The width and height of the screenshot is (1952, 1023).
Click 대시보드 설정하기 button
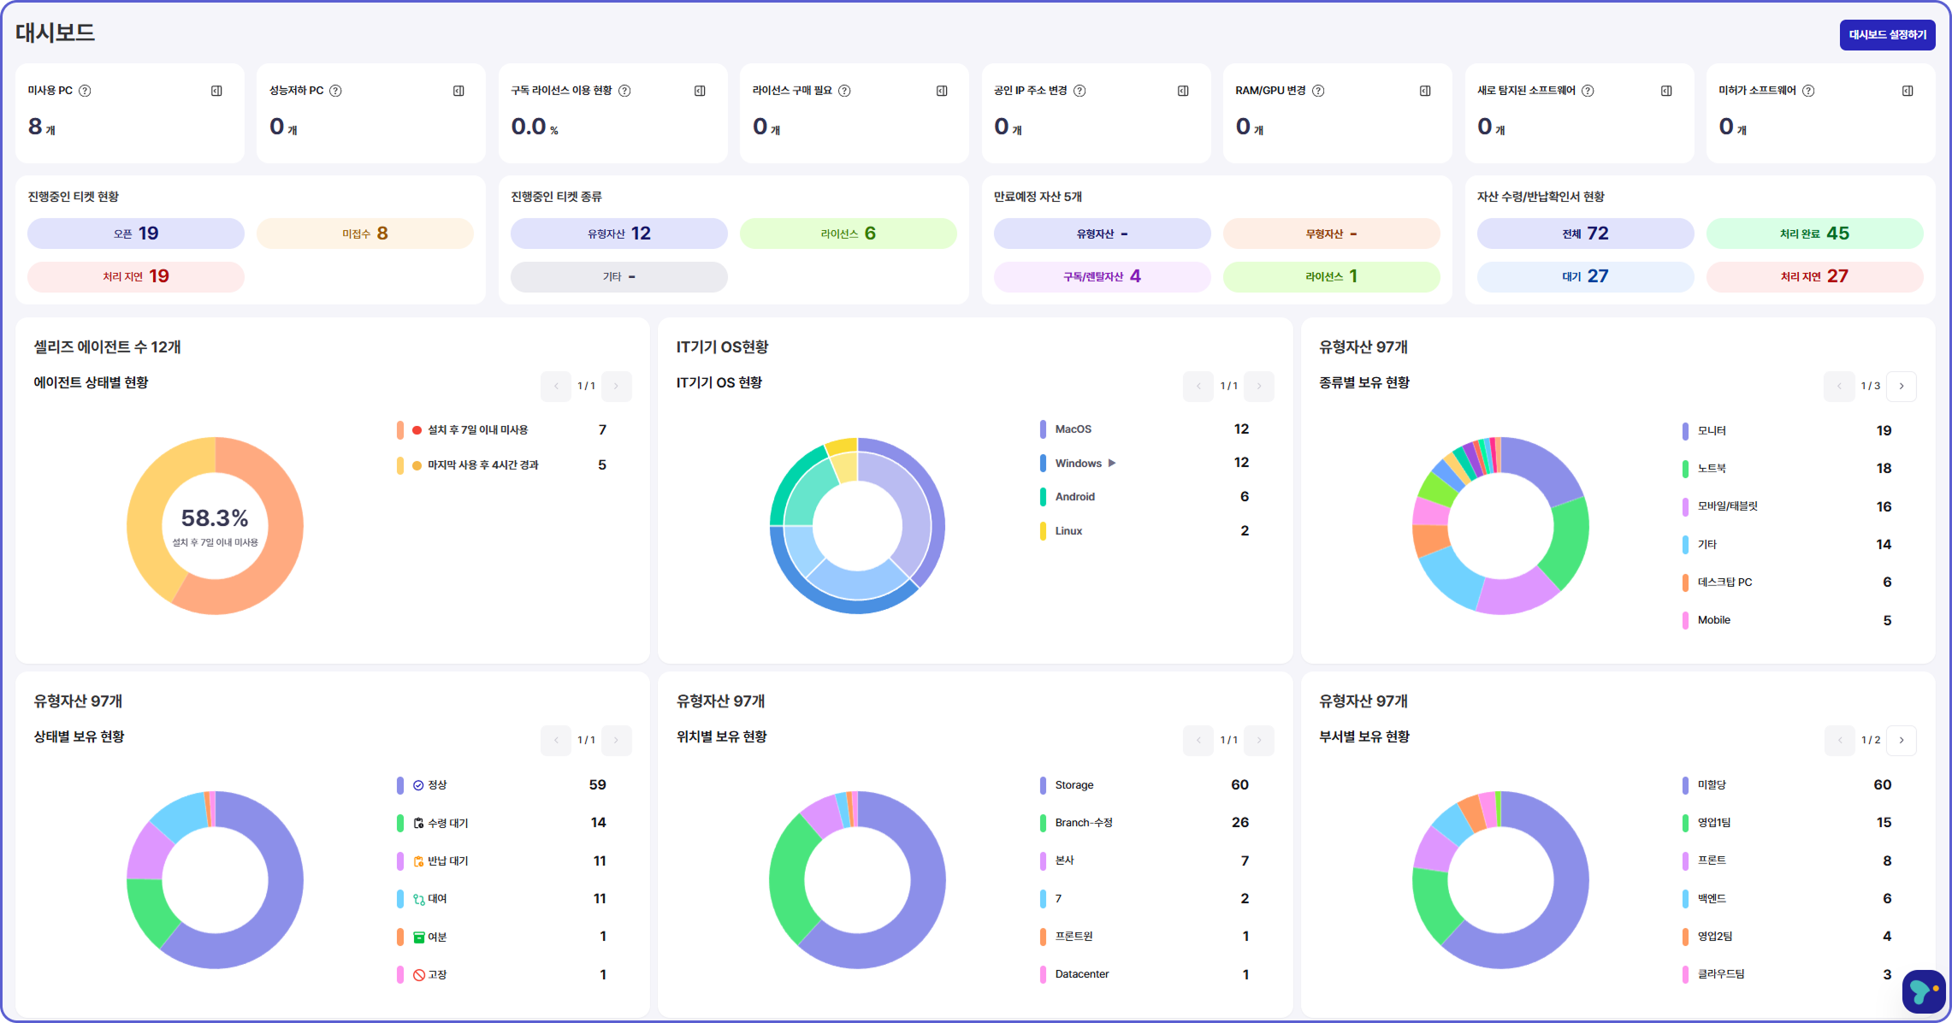1887,35
